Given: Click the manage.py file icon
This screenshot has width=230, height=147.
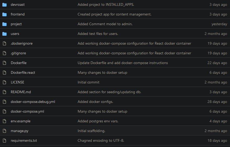Looking at the screenshot, I should coord(4,131).
